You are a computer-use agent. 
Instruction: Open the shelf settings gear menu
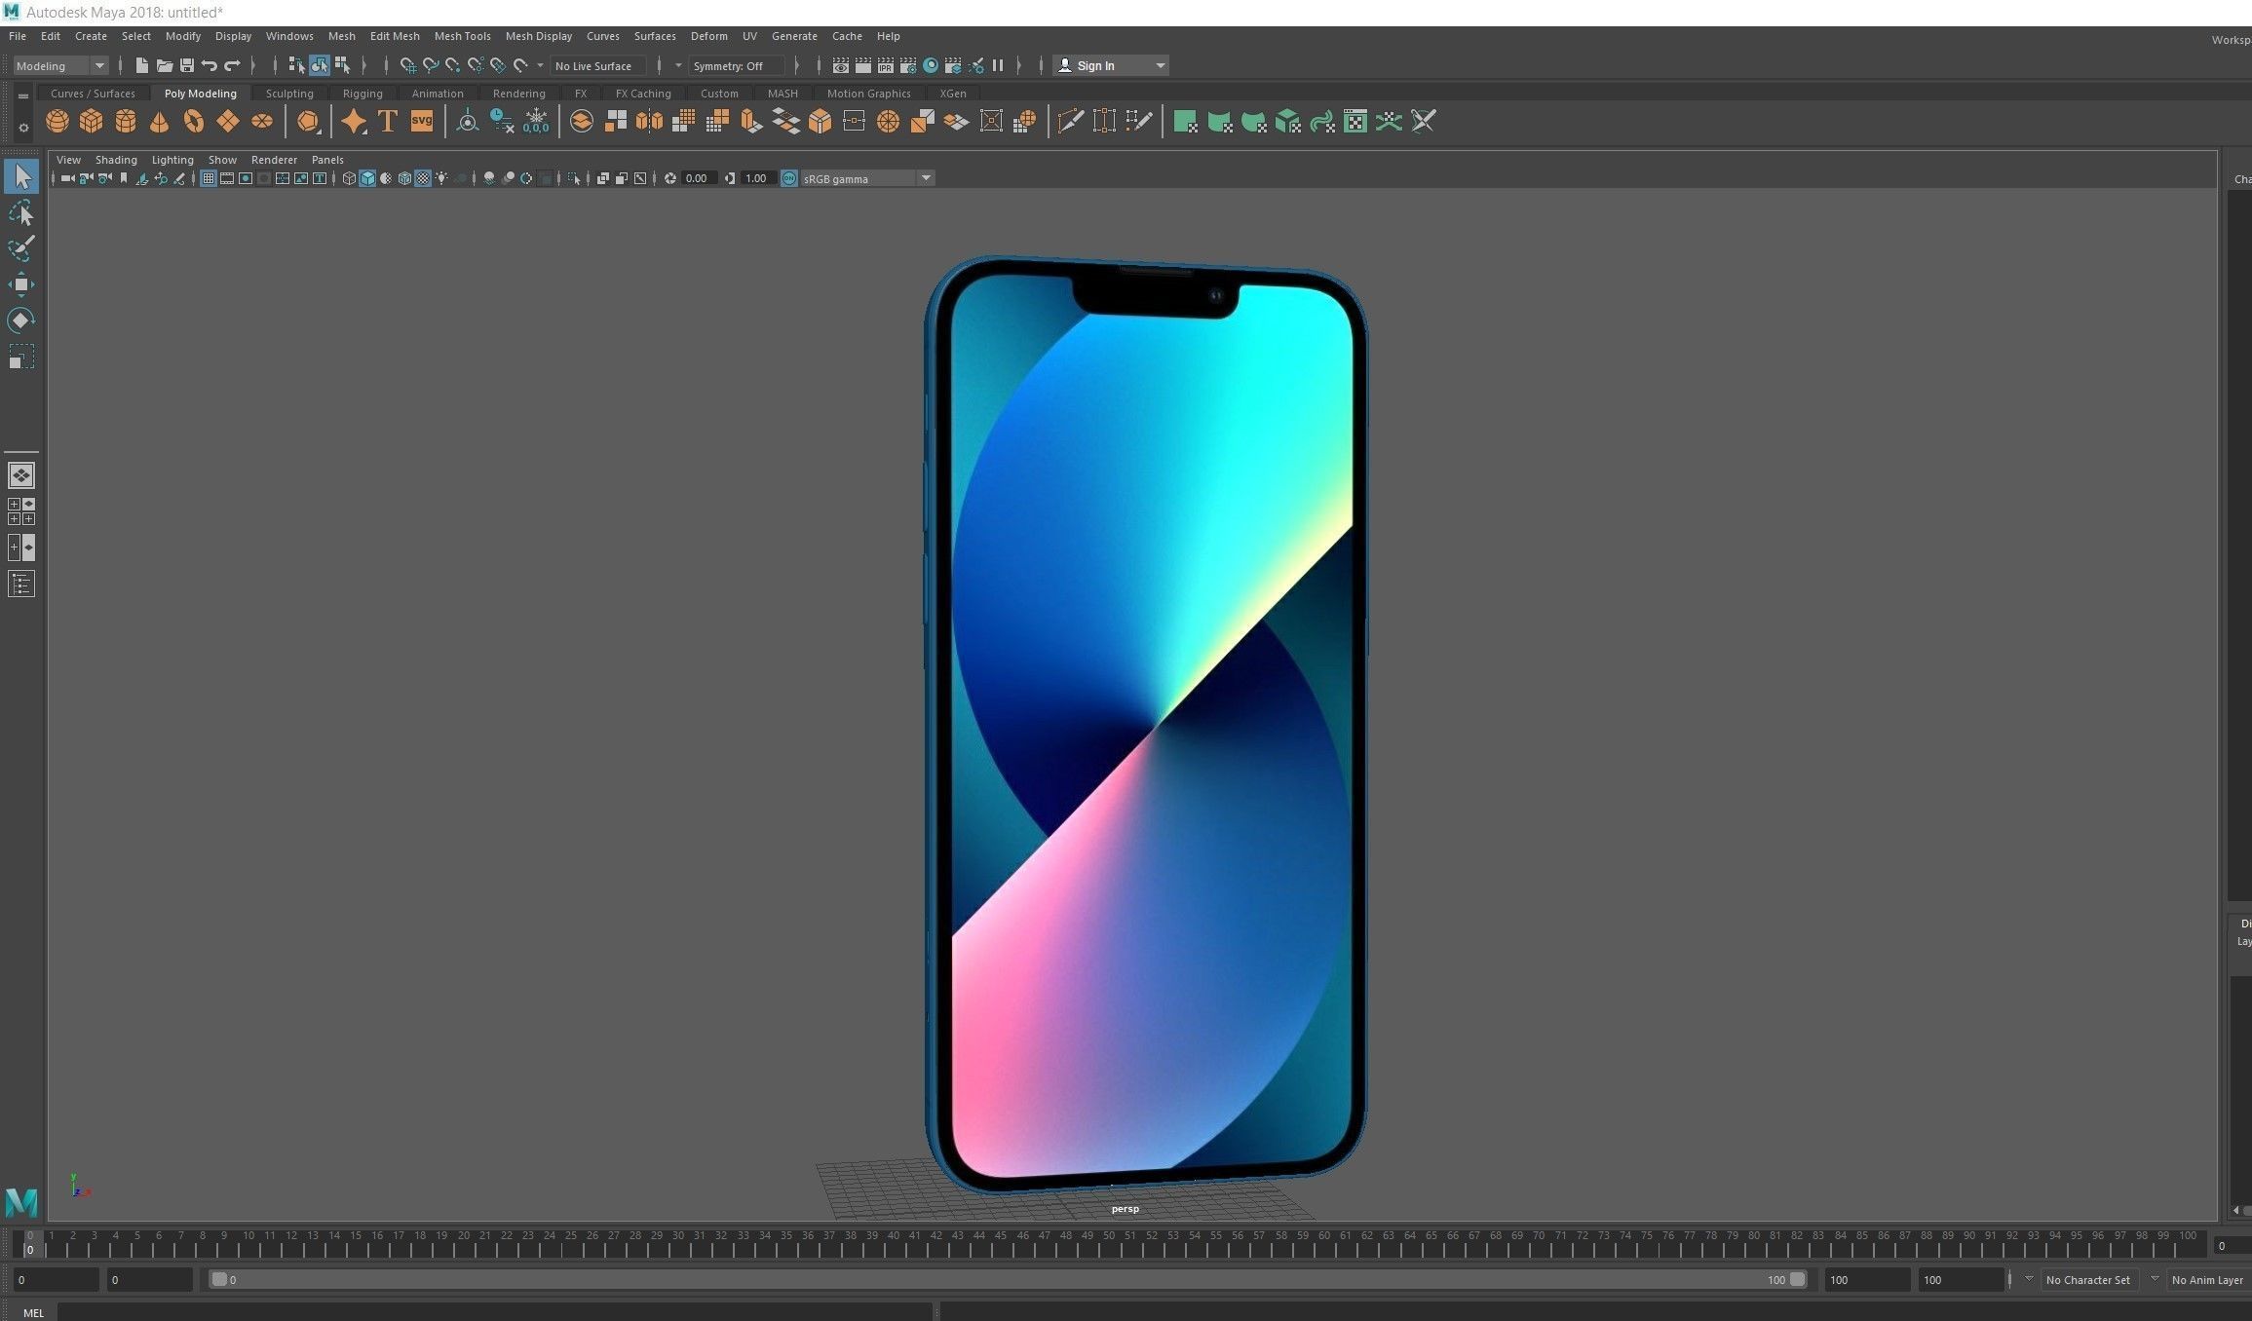coord(23,128)
